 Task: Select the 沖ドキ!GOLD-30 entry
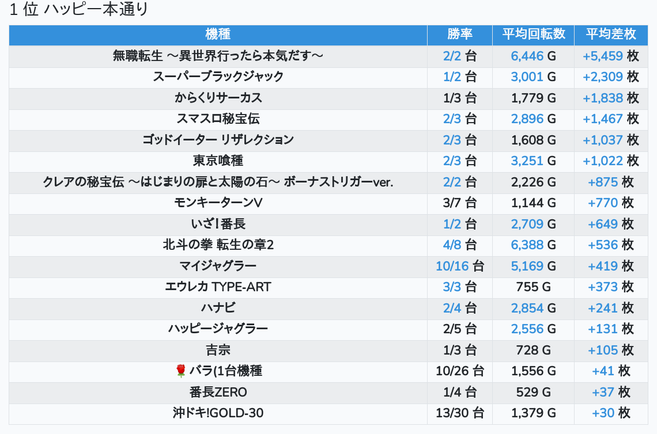[x=218, y=413]
